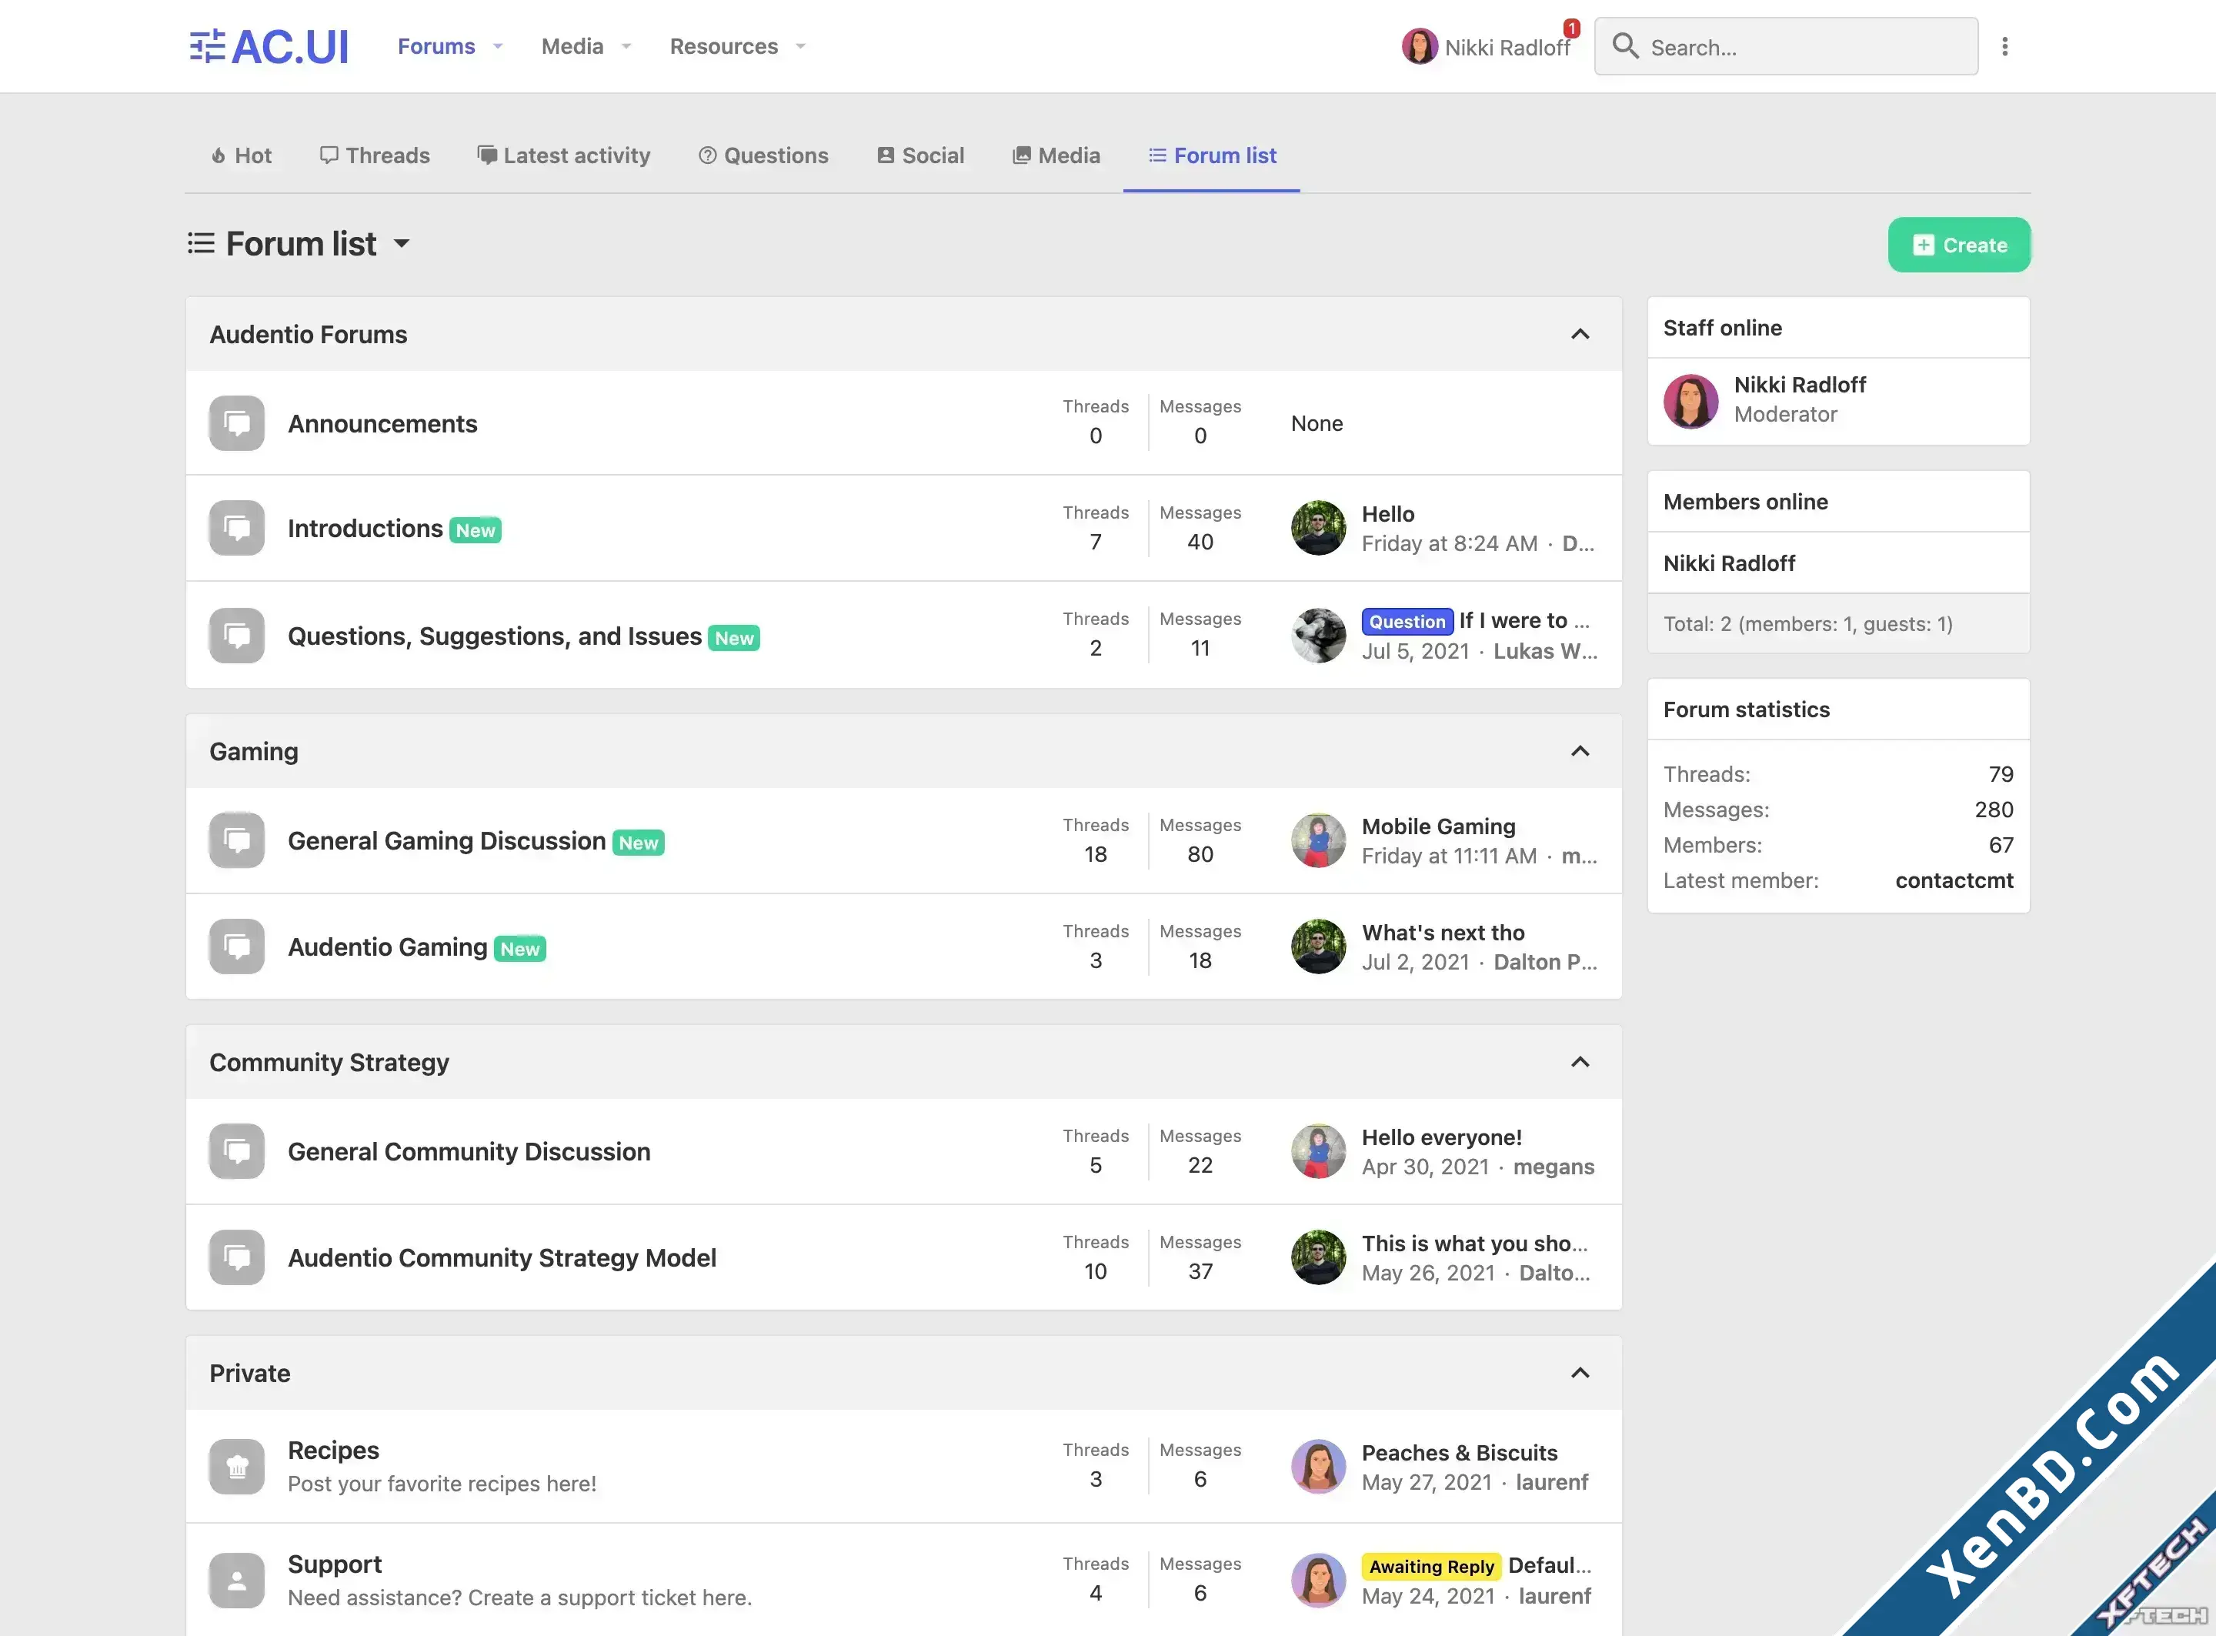The width and height of the screenshot is (2216, 1636).
Task: Open Nikki Radloff name in Staff online
Action: tap(1799, 384)
